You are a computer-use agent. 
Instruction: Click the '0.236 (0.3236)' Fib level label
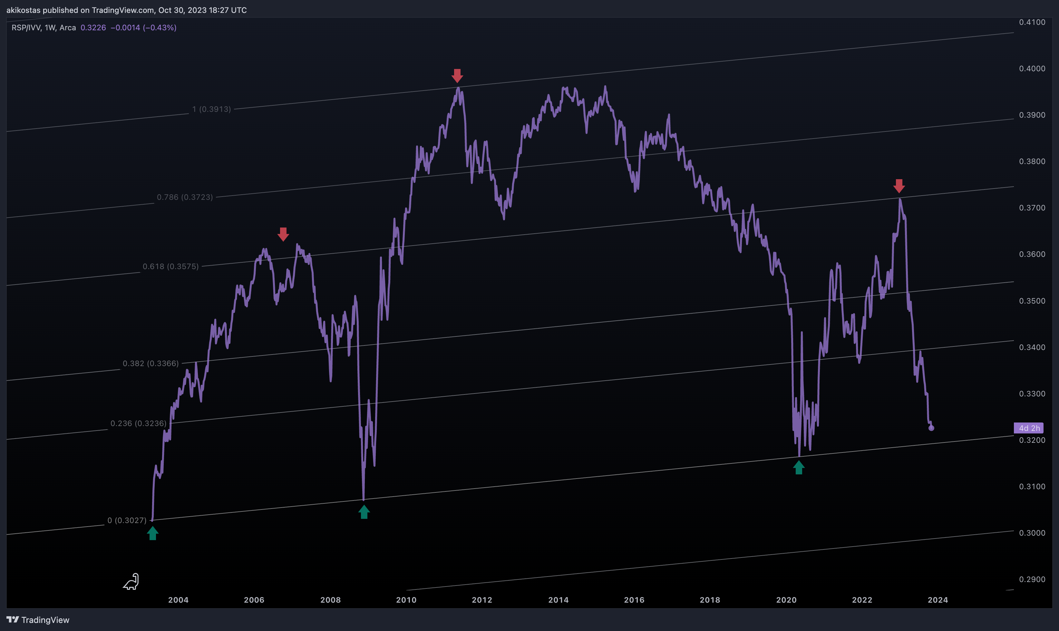[x=139, y=423]
